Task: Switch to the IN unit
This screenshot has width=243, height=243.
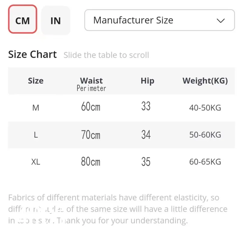Action: pyautogui.click(x=55, y=20)
